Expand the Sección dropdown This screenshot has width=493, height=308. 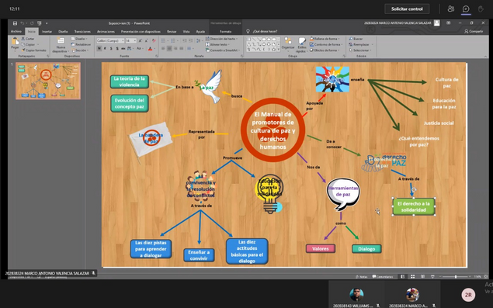point(80,50)
